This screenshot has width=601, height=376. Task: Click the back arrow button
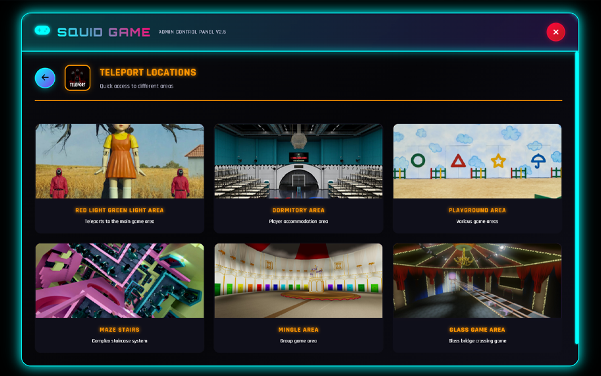45,78
